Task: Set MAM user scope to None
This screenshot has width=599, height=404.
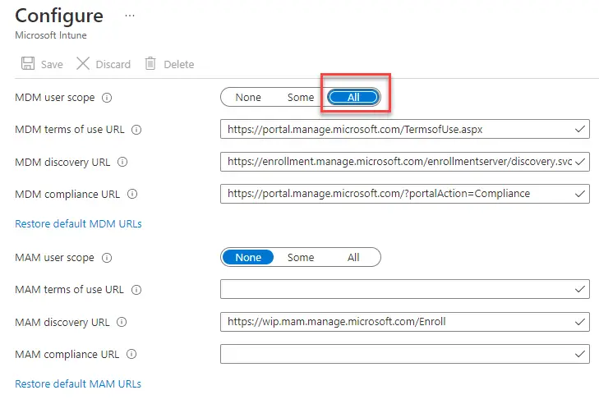Action: (x=248, y=257)
